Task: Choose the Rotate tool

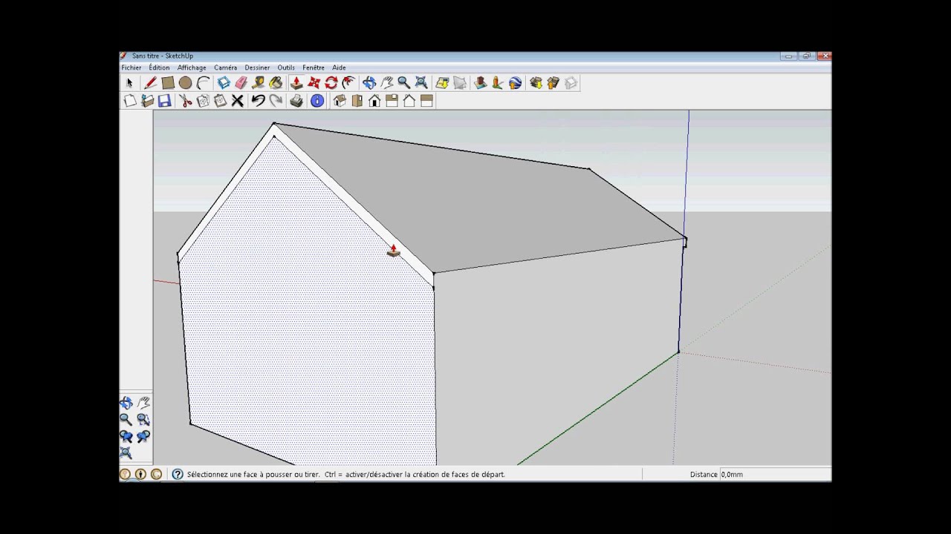Action: (x=331, y=83)
